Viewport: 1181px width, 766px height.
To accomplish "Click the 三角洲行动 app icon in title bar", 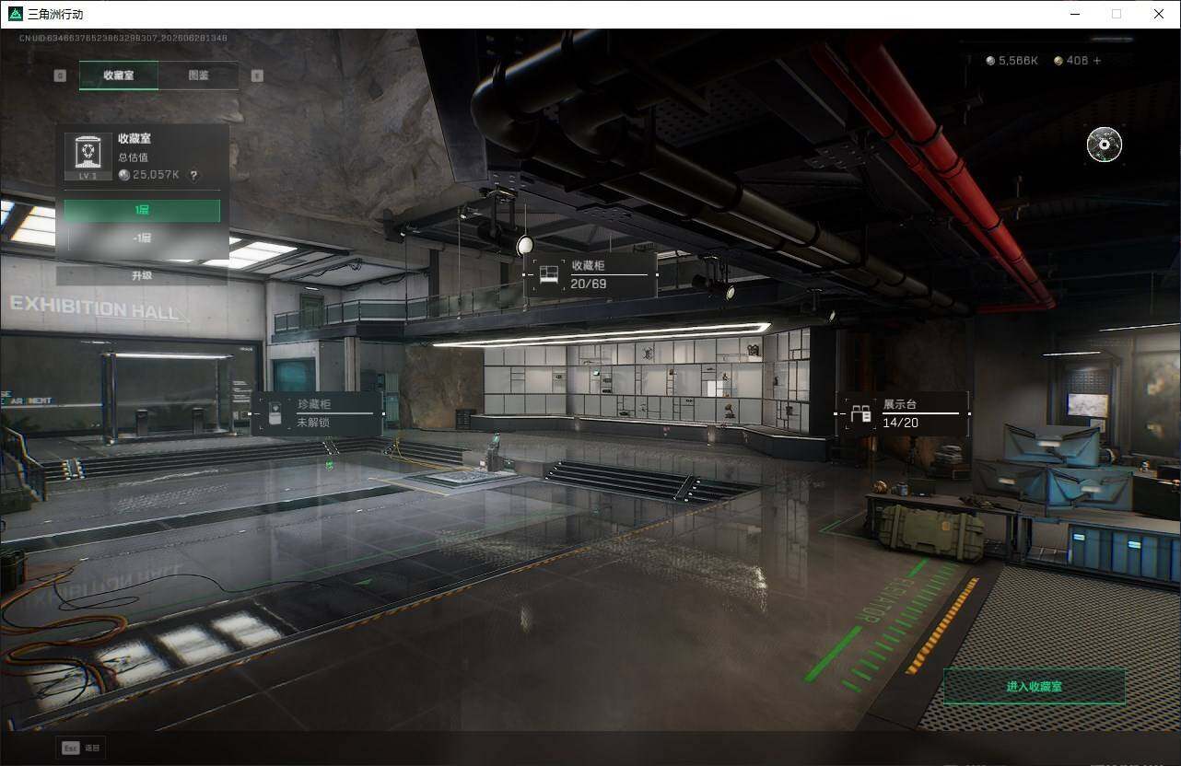I will (x=15, y=14).
